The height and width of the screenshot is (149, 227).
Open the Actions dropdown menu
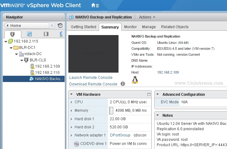coord(147,17)
